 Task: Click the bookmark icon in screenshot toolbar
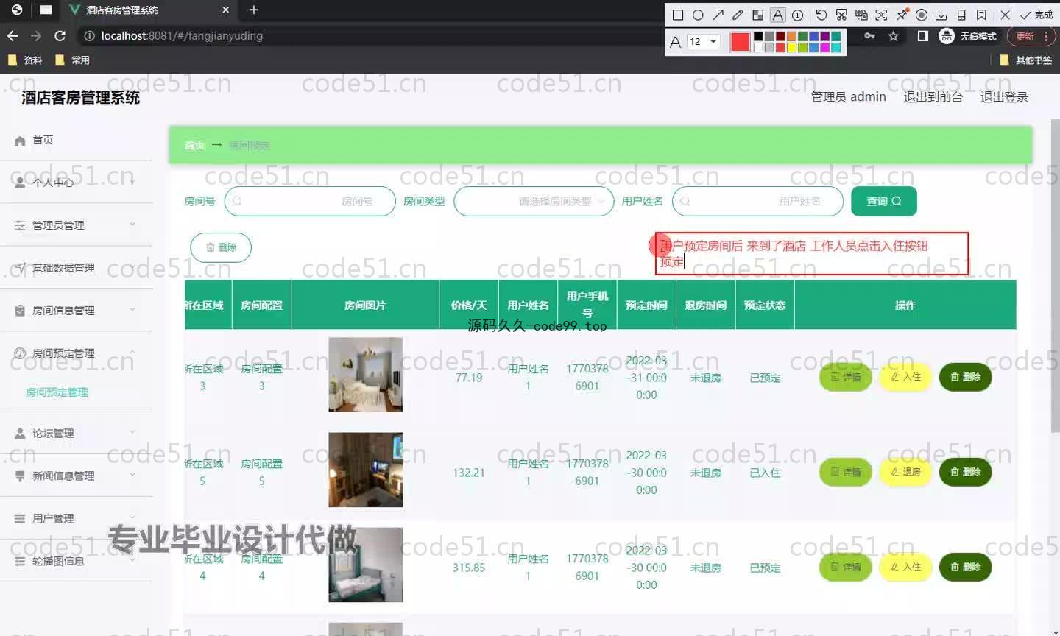coord(981,15)
